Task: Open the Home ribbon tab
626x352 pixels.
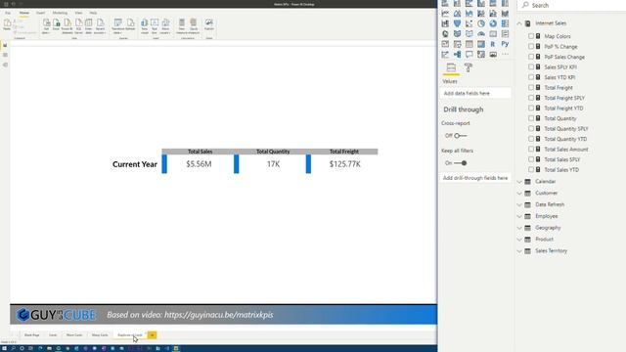Action: [x=23, y=13]
